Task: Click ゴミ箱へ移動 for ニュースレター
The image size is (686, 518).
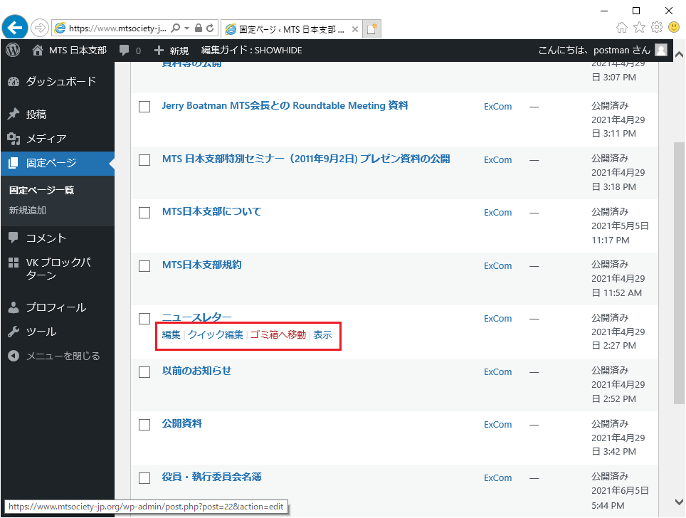Action: (x=278, y=334)
